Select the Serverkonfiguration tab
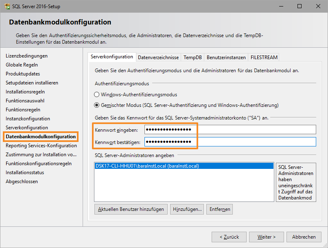 (112, 57)
